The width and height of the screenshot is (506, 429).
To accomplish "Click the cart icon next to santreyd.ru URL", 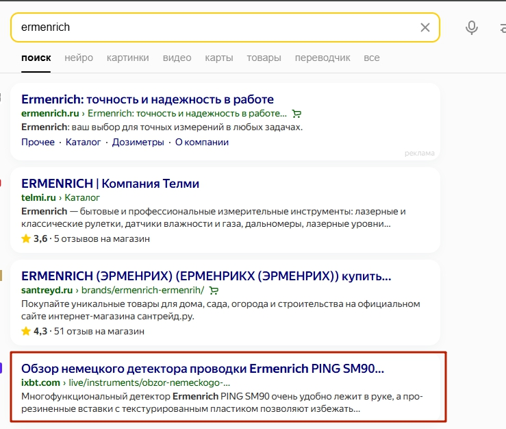I will click(x=214, y=291).
